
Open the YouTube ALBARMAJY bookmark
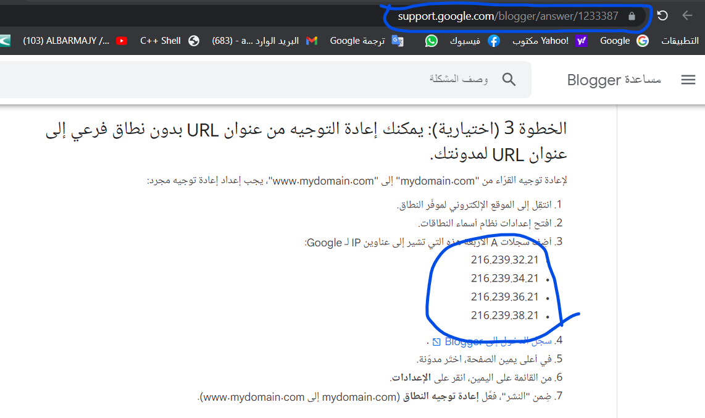coord(75,41)
